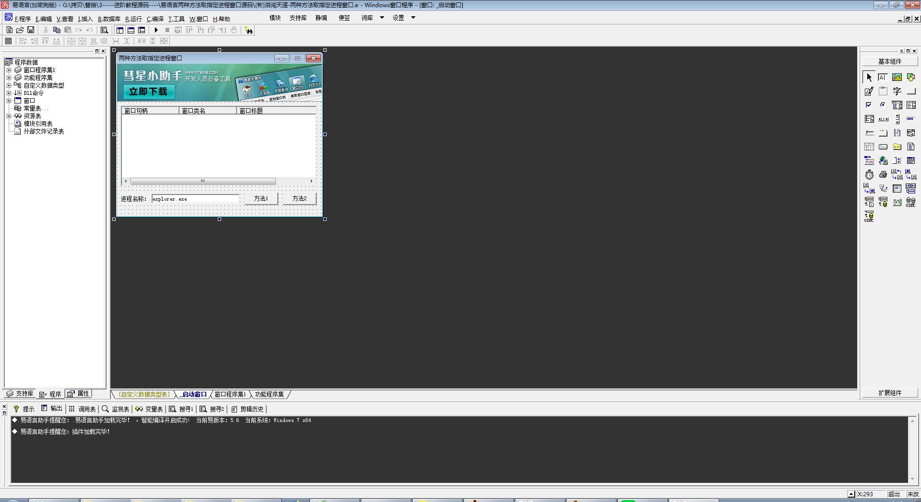Click the Find magnifier toolbar icon
This screenshot has height=502, width=921.
[x=104, y=30]
